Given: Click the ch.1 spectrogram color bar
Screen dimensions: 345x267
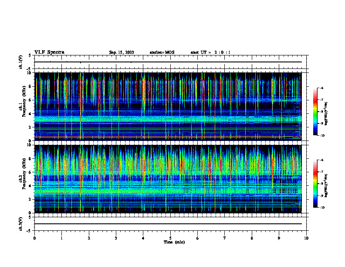Looking at the screenshot, I should coord(315,112).
